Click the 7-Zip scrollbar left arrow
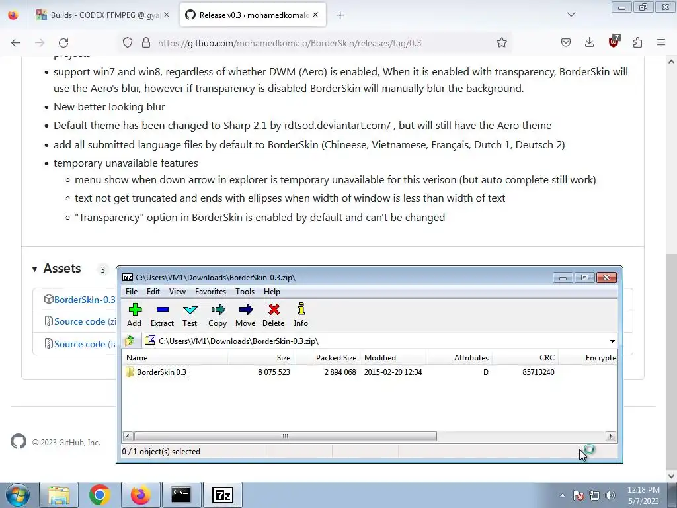677x508 pixels. pyautogui.click(x=128, y=437)
